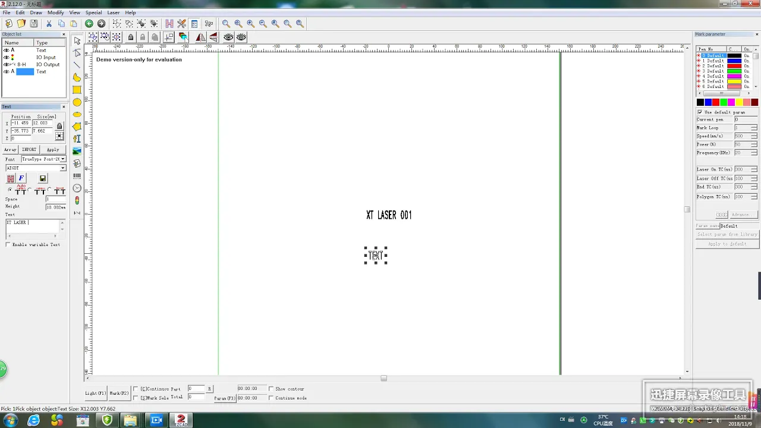Click the Open file folder icon

pos(21,24)
